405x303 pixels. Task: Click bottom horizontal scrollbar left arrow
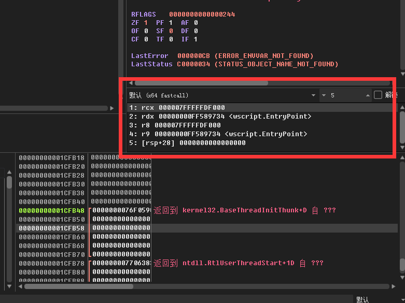20,286
